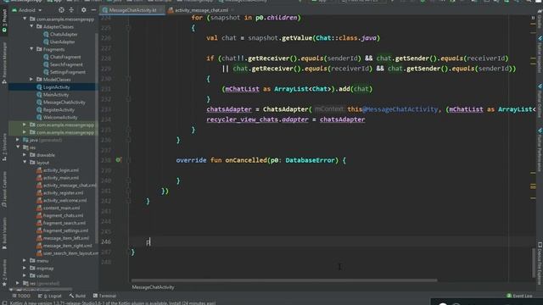Click recycler_view_chats on line 234
This screenshot has height=305, width=543.
point(243,119)
